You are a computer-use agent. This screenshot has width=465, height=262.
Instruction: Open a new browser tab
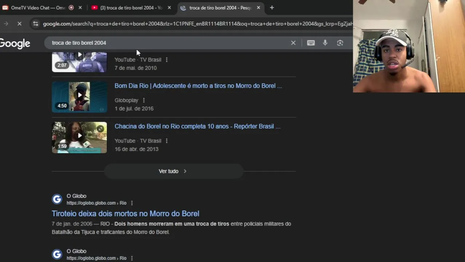pyautogui.click(x=272, y=8)
